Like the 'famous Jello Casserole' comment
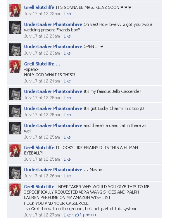The width and height of the screenshot is (171, 218). click(67, 98)
